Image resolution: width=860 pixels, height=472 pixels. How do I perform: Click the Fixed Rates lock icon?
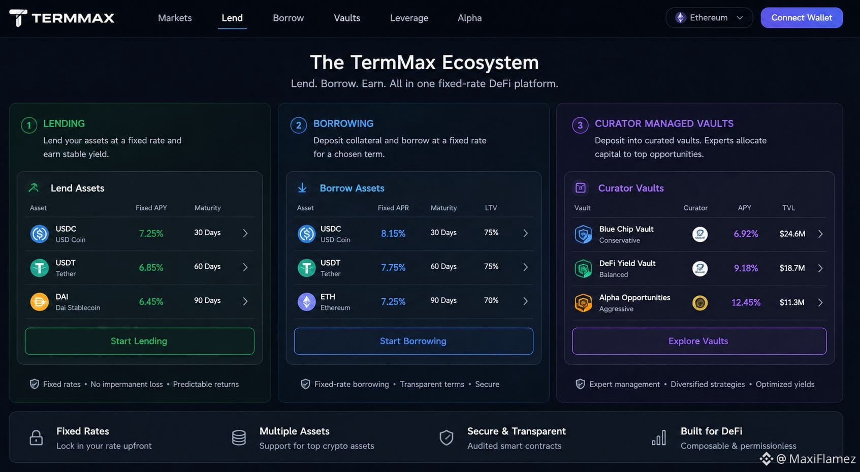pyautogui.click(x=36, y=437)
